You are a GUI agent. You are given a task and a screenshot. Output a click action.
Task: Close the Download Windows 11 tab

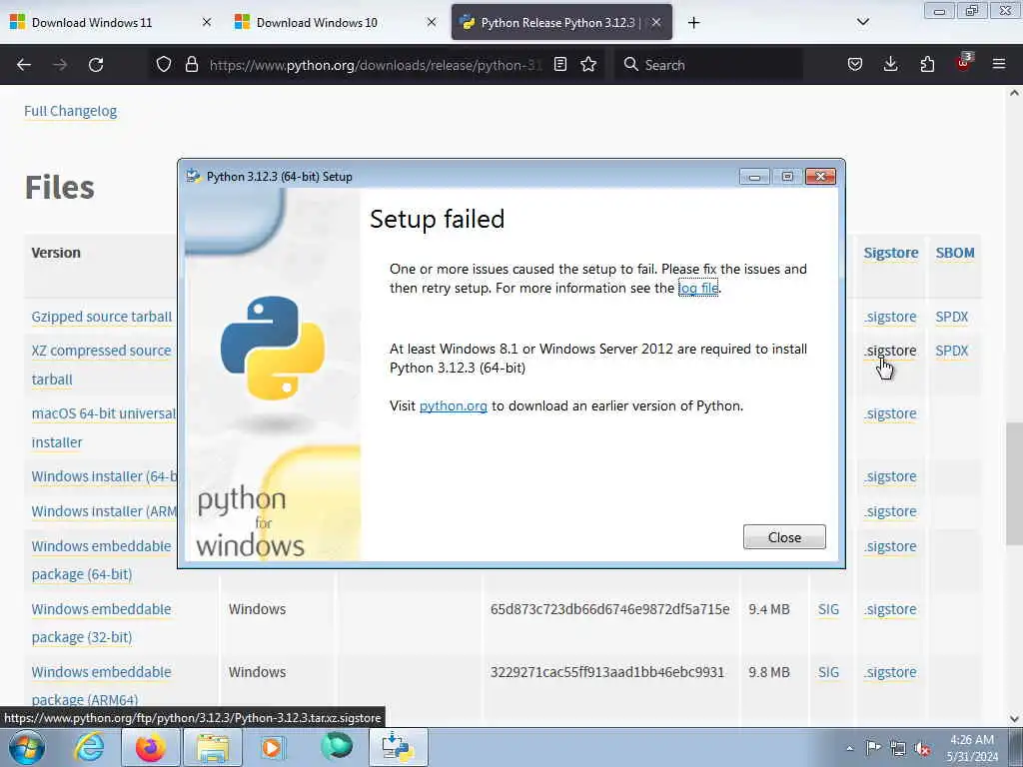207,23
